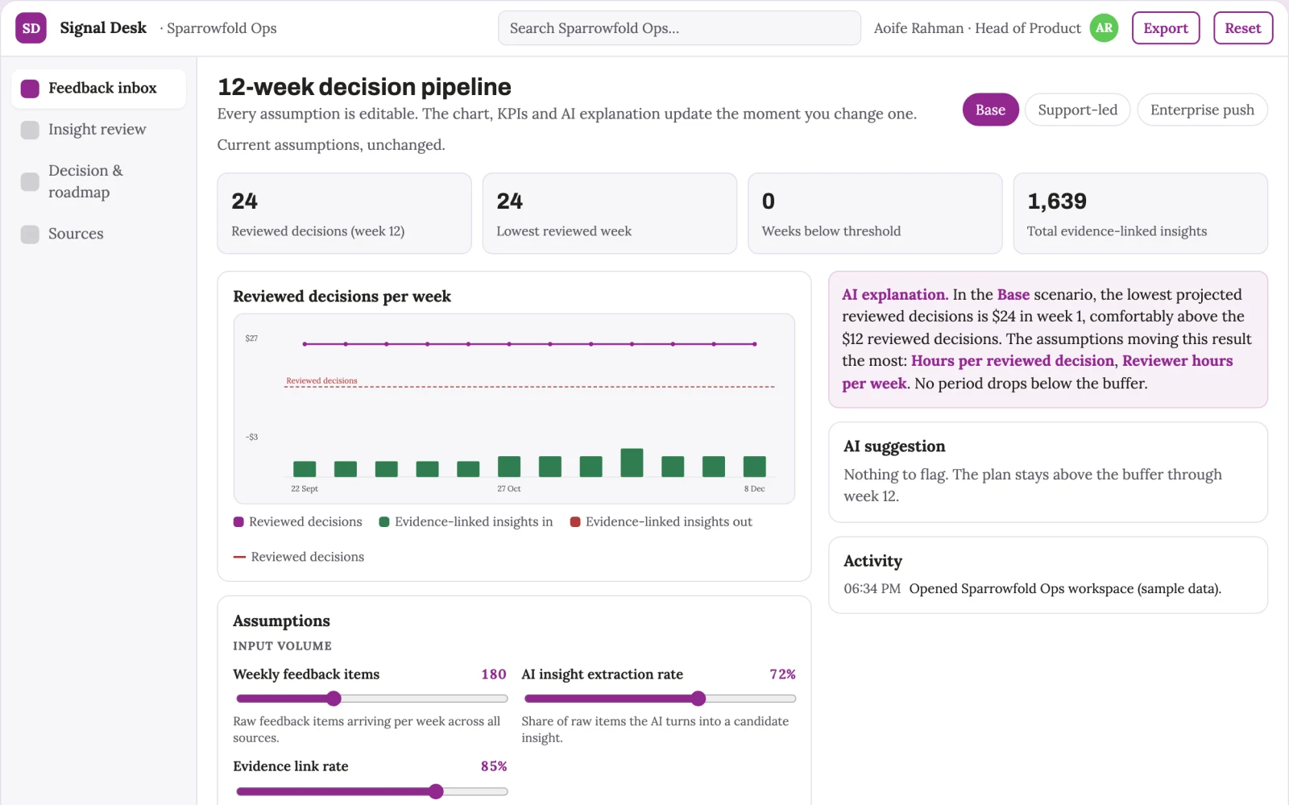Click Lowest reviewed week KPI card
This screenshot has width=1289, height=805.
(609, 214)
